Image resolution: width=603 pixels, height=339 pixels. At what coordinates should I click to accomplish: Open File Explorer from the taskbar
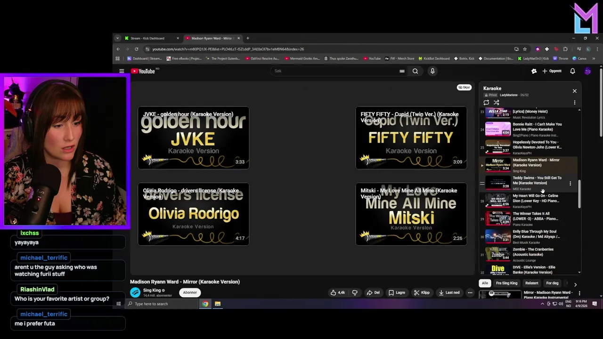click(218, 304)
